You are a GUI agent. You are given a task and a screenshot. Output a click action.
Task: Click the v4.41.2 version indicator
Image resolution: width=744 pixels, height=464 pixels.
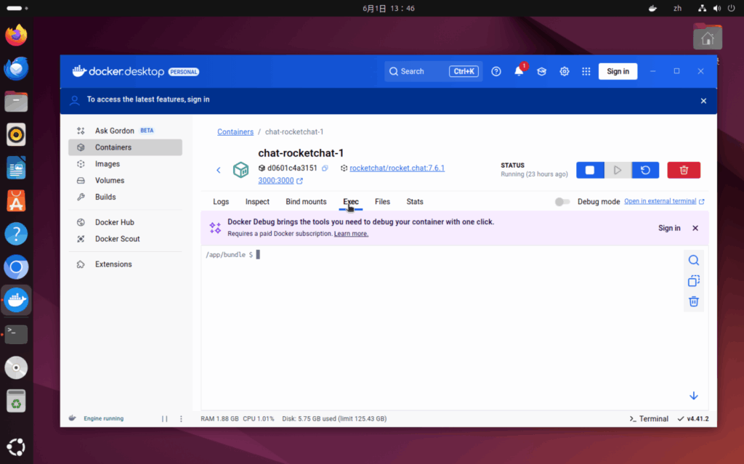click(x=693, y=418)
